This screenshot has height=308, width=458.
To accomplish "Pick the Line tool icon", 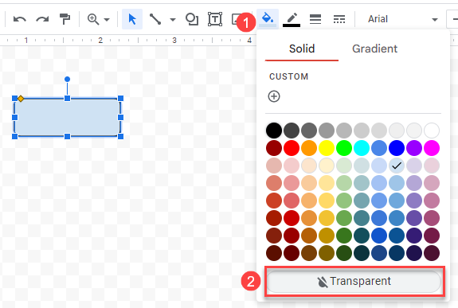I will pos(155,19).
